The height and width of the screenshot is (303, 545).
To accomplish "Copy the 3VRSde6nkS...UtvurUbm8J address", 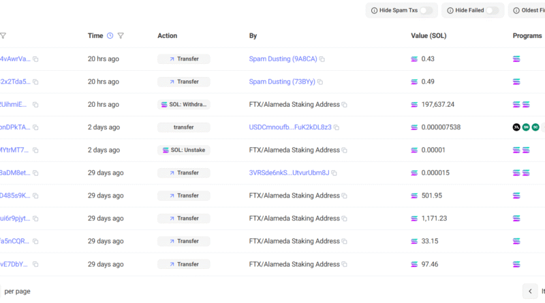I will 334,173.
